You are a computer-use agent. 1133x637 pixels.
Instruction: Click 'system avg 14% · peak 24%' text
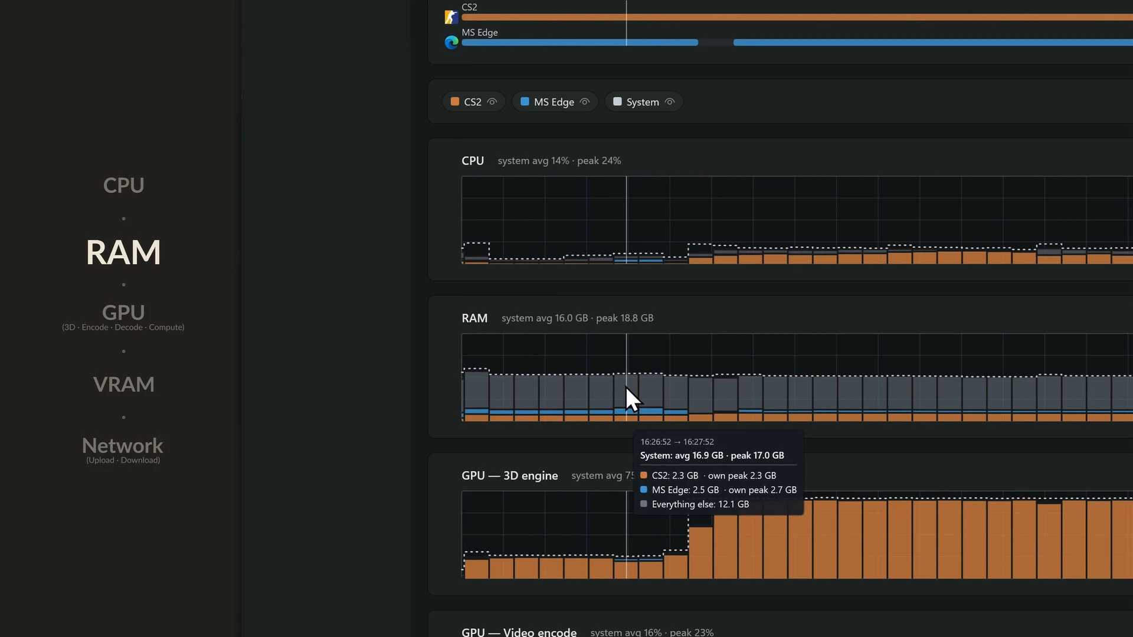(x=559, y=161)
